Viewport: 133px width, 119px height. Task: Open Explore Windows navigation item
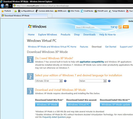(48, 35)
